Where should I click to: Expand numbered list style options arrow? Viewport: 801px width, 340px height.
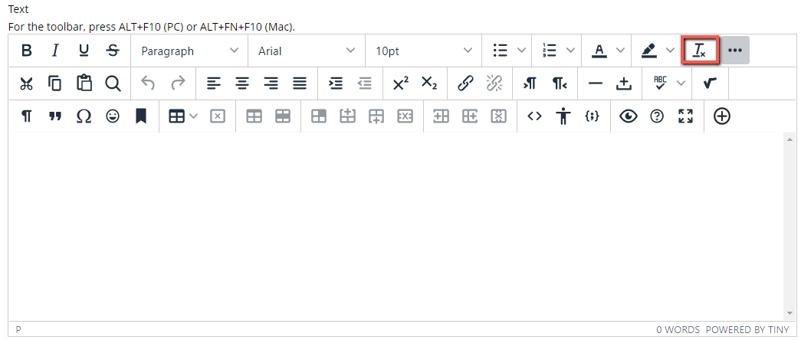point(570,51)
